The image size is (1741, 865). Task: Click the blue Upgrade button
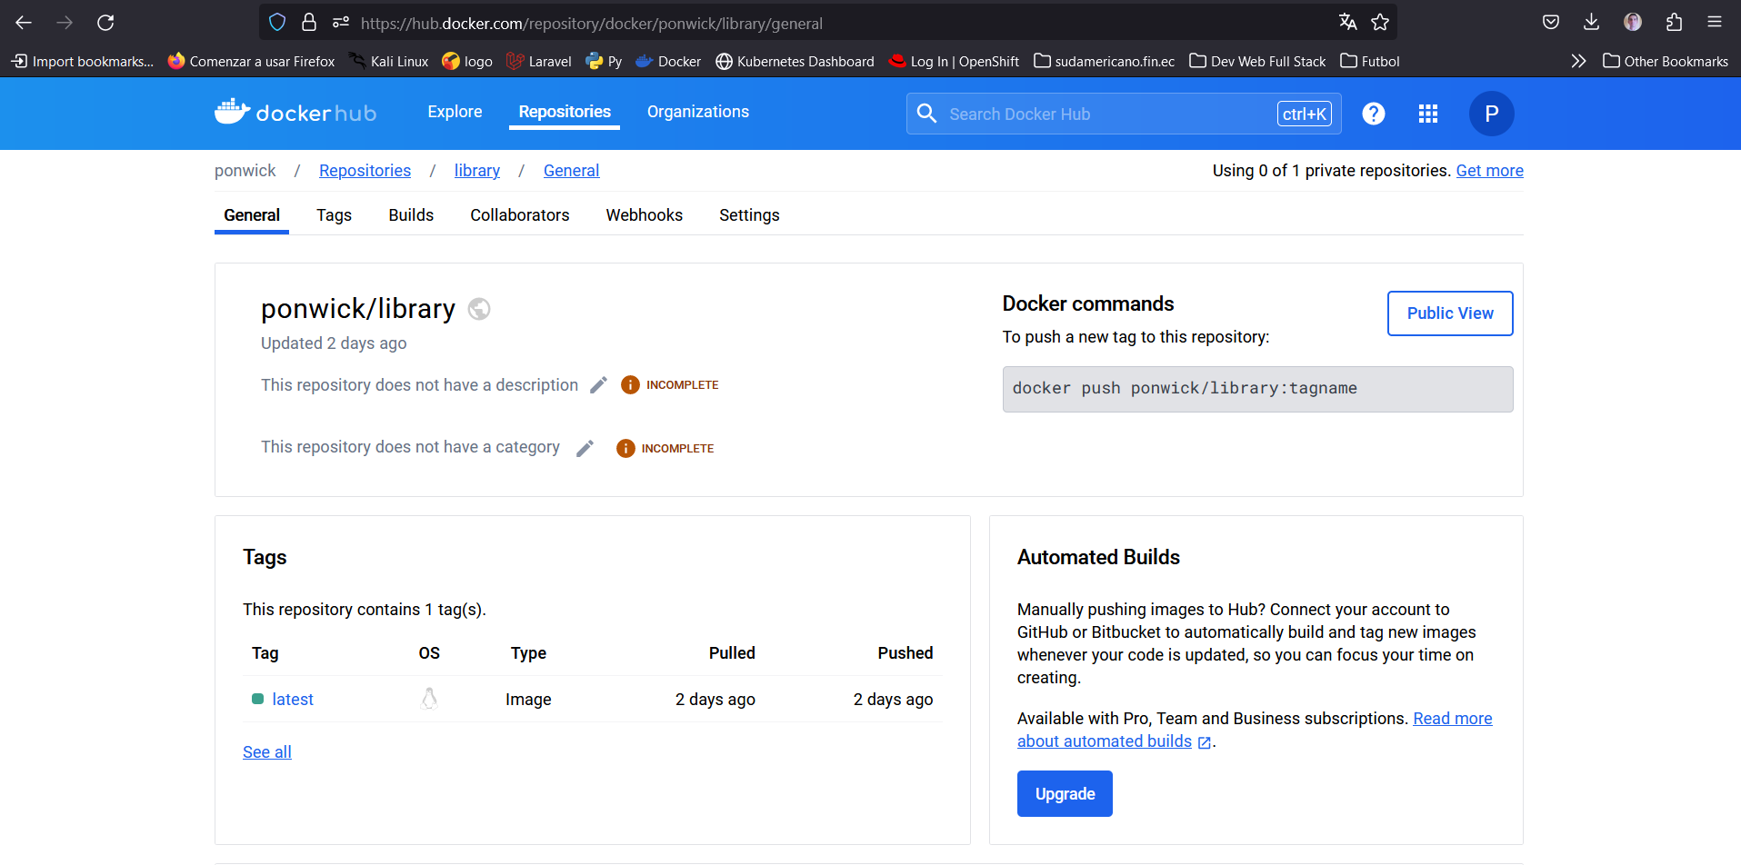(1065, 793)
